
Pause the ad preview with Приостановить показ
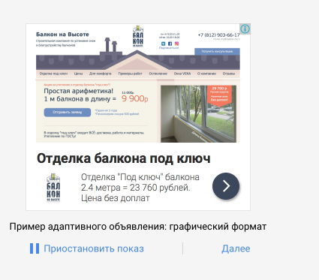[x=94, y=248]
